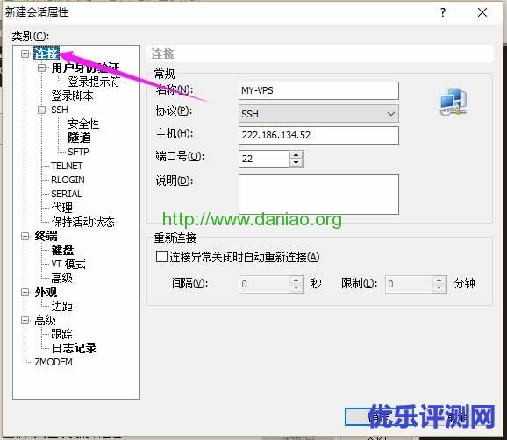Decrease the 间隔 interval value
This screenshot has width=507, height=440.
(x=296, y=288)
